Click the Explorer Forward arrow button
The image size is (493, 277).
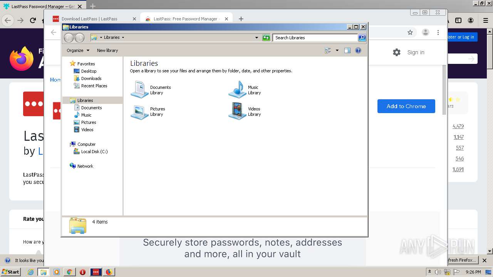tap(79, 37)
